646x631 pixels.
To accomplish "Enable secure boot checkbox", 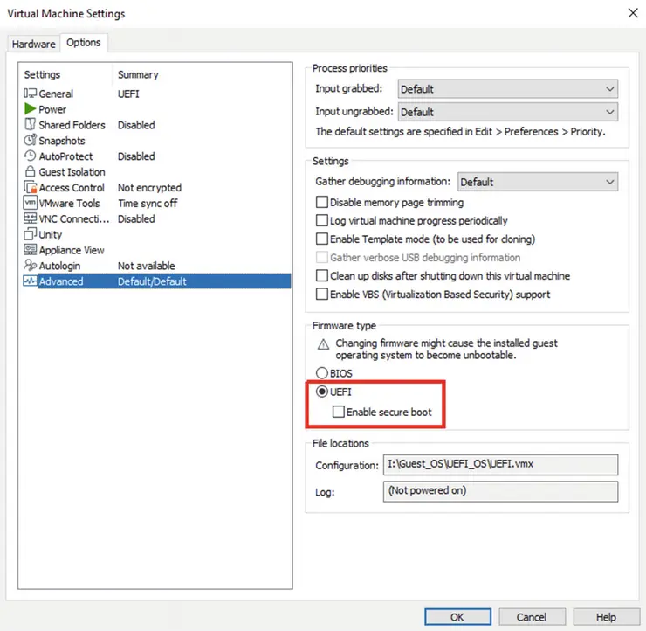I will 339,412.
